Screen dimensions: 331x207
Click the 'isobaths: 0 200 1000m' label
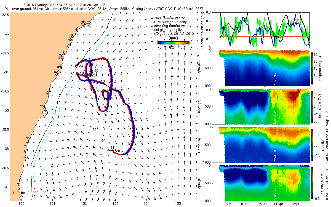(32, 193)
